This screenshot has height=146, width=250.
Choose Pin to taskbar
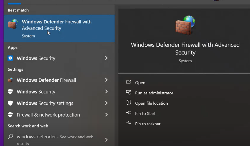pyautogui.click(x=148, y=124)
